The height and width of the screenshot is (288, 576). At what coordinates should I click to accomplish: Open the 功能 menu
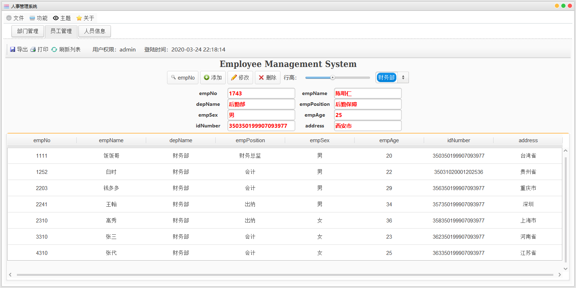pos(39,18)
